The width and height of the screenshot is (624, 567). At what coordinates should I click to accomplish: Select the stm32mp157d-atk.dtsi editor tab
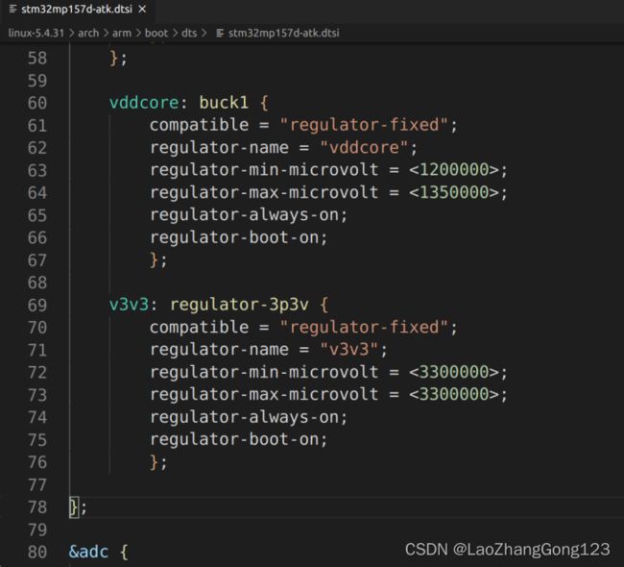coord(78,10)
